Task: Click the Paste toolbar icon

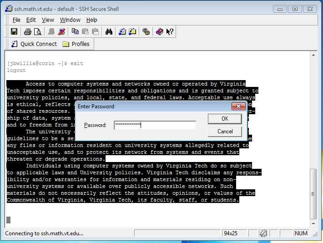Action: tap(85, 31)
